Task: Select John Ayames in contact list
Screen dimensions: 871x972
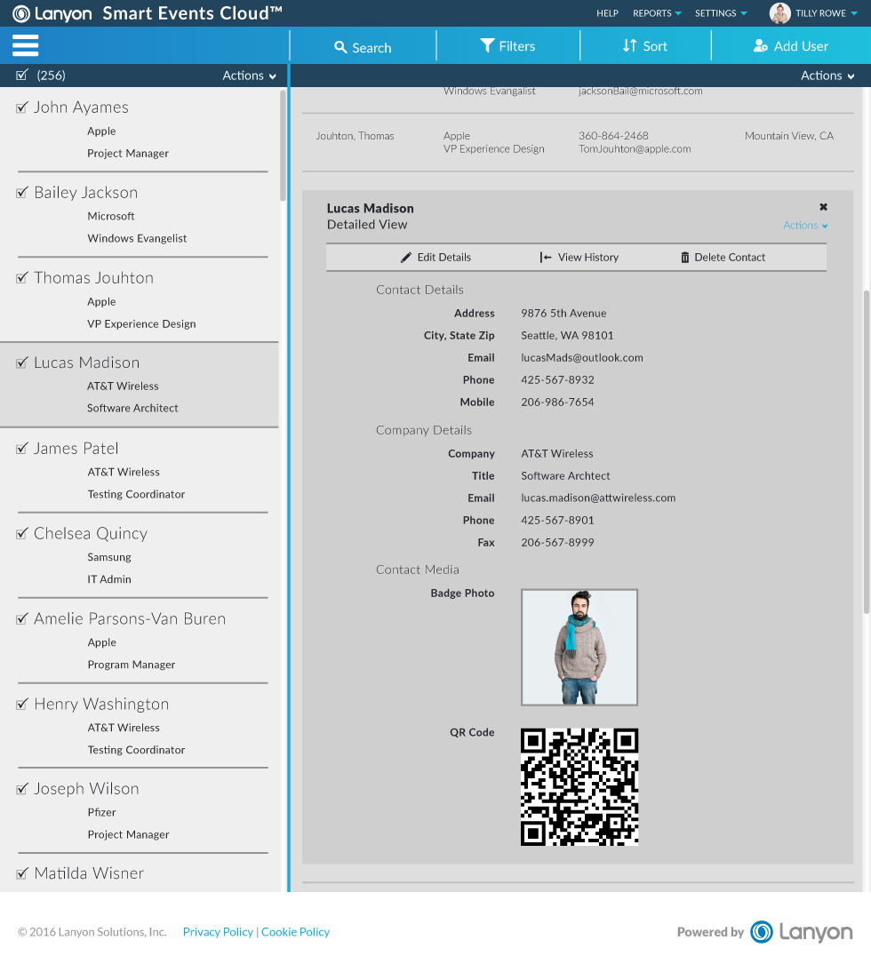Action: pos(81,108)
